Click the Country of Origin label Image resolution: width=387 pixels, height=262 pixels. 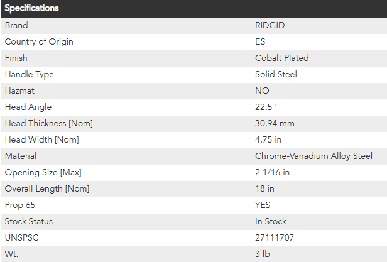(39, 41)
